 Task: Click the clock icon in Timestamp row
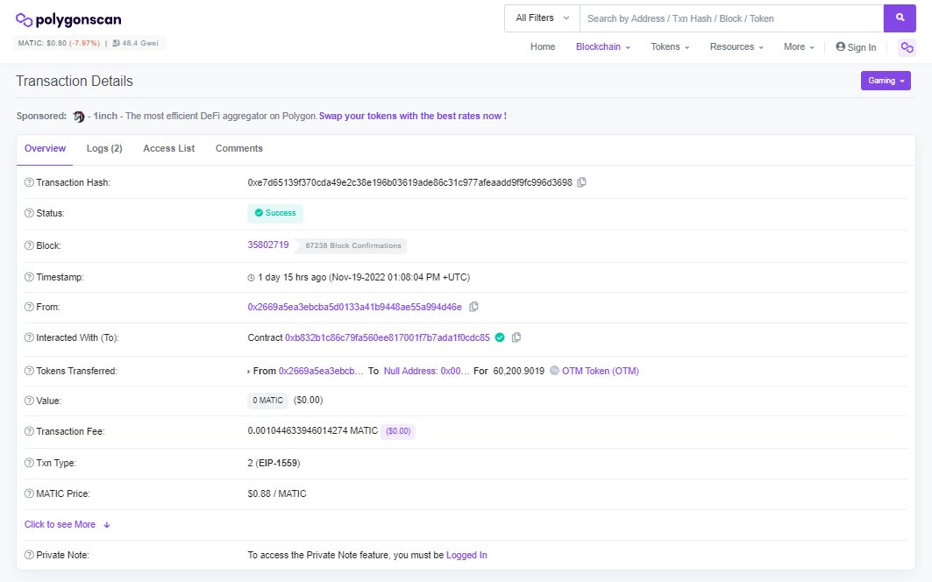click(251, 278)
